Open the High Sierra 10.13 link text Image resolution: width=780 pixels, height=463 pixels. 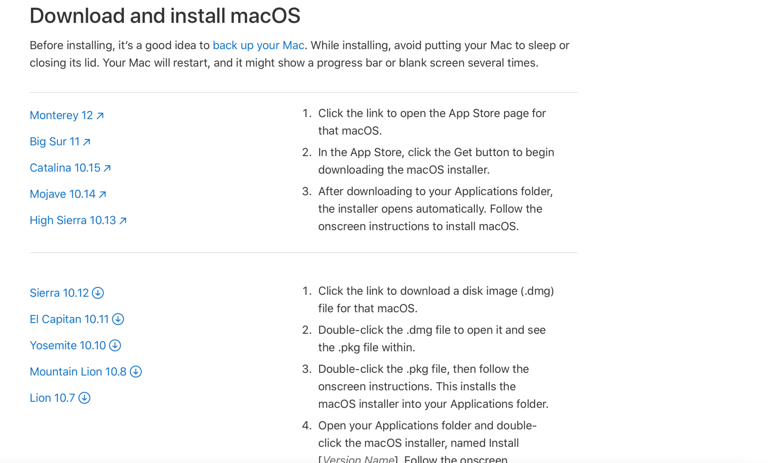(x=73, y=220)
